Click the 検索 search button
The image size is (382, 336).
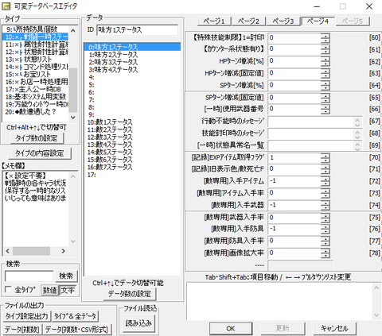66,276
